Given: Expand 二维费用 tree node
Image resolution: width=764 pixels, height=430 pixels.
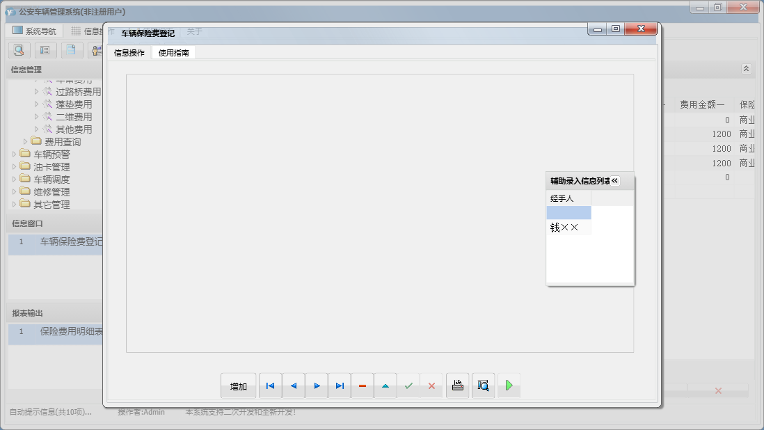Looking at the screenshot, I should tap(36, 116).
